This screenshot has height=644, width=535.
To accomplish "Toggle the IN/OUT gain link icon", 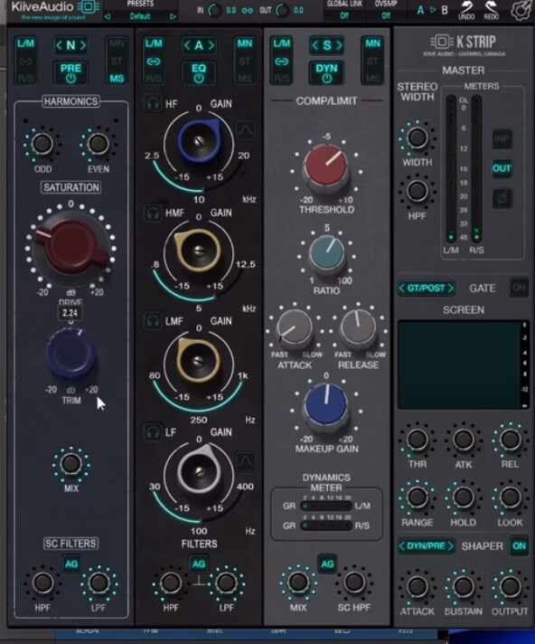I will [x=248, y=10].
